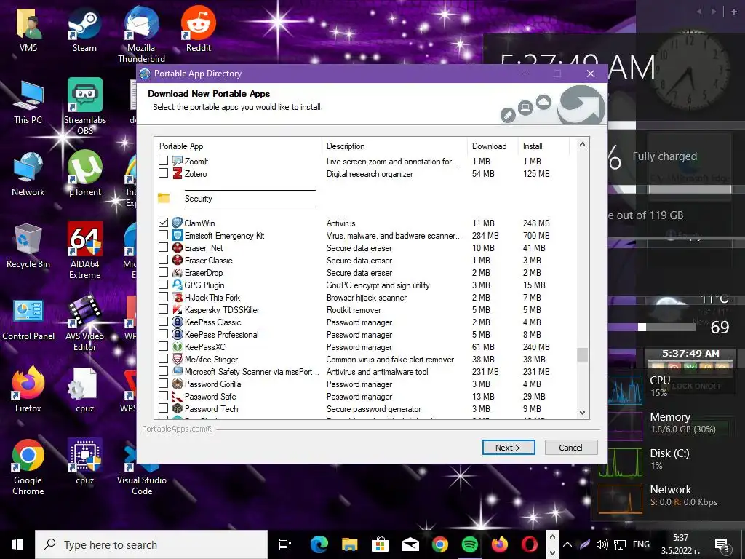Show hidden system tray icons
Screen dimensions: 745x559
[567, 544]
